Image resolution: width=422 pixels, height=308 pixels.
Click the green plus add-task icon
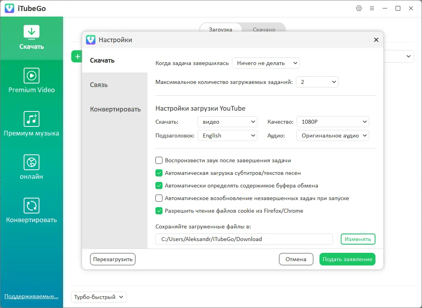click(77, 56)
